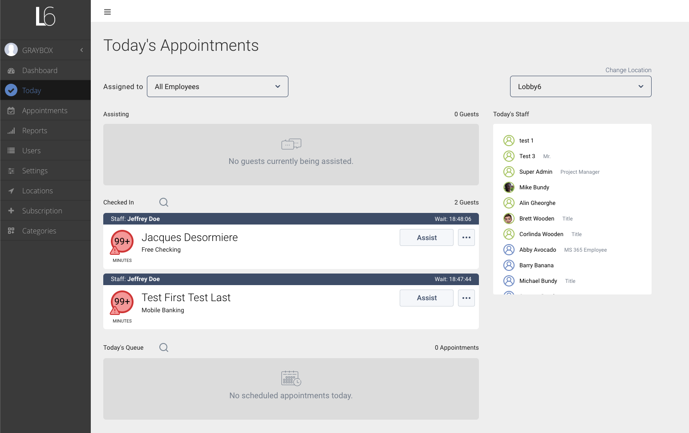Click Super Admin's green avatar icon
This screenshot has width=689, height=433.
(x=509, y=172)
